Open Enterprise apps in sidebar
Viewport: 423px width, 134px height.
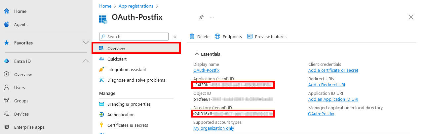click(29, 127)
